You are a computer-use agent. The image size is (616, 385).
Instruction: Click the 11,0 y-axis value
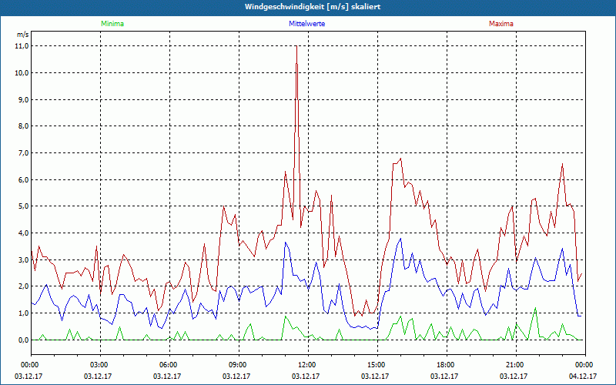22,46
